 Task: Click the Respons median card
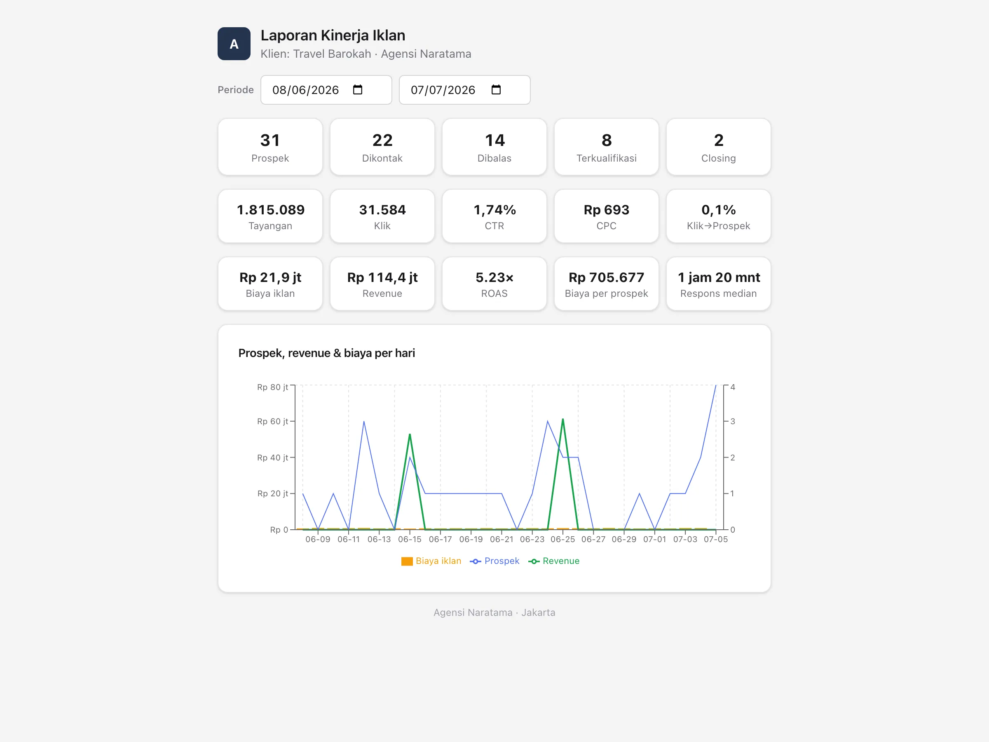[719, 284]
